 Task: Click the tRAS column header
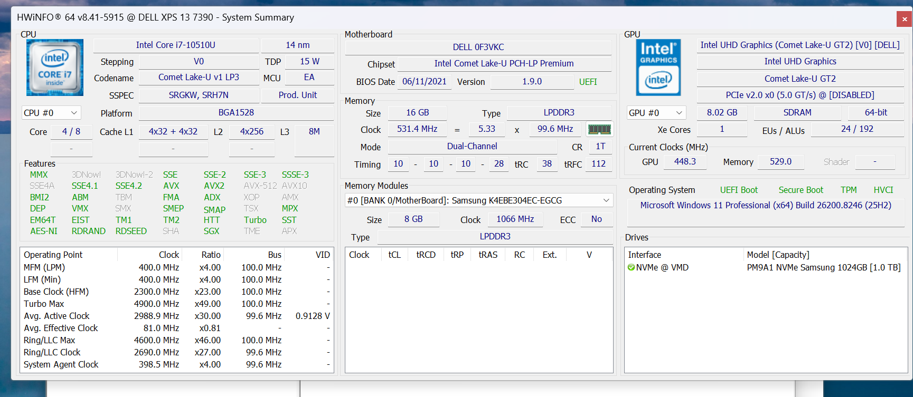(488, 255)
